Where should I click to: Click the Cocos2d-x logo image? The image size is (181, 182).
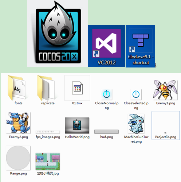coord(58,32)
